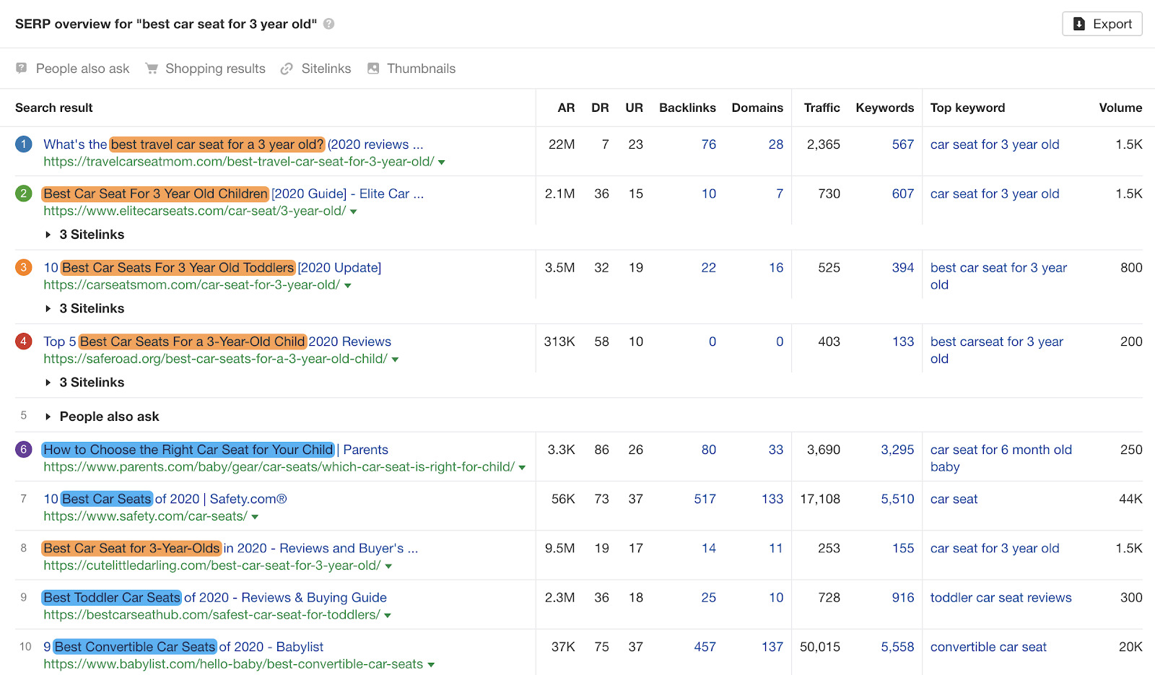Viewport: 1155px width, 675px height.
Task: Click the download icon inside the Export button
Action: [1080, 24]
